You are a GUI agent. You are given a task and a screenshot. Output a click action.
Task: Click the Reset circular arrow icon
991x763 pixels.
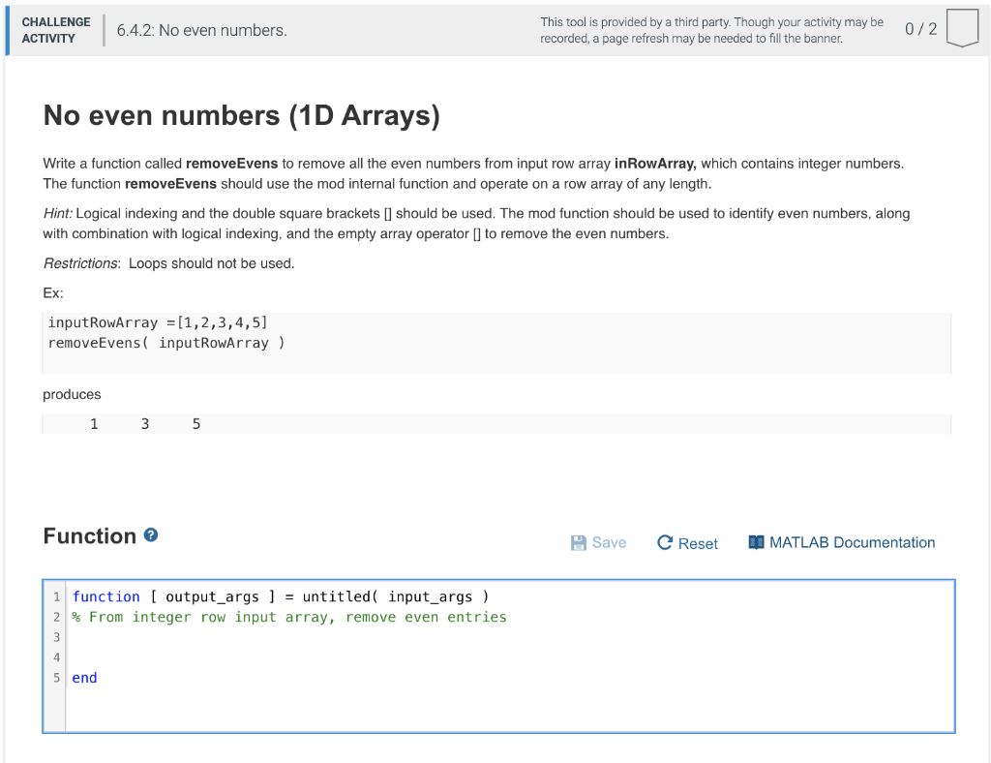point(663,542)
